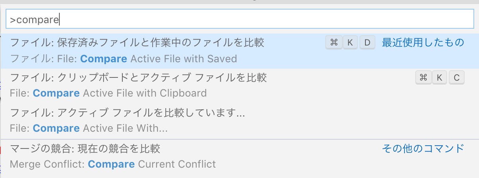Select "クリップボードとアクティブ ファイルを比較" command
The height and width of the screenshot is (178, 479).
click(x=138, y=77)
